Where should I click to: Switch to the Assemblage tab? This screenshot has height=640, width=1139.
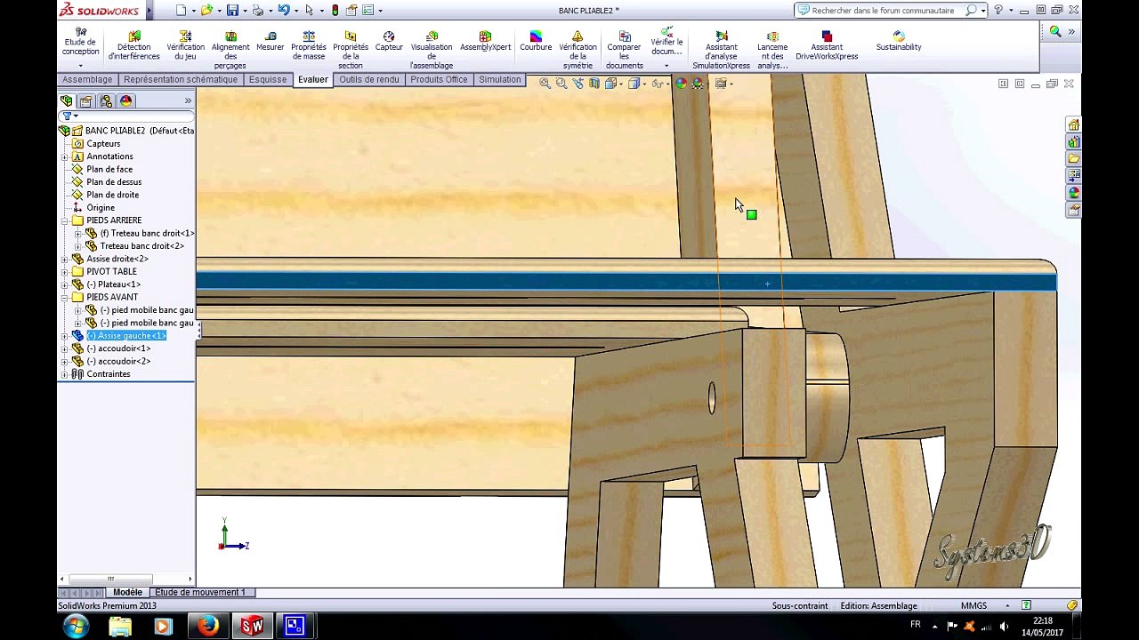(x=87, y=80)
